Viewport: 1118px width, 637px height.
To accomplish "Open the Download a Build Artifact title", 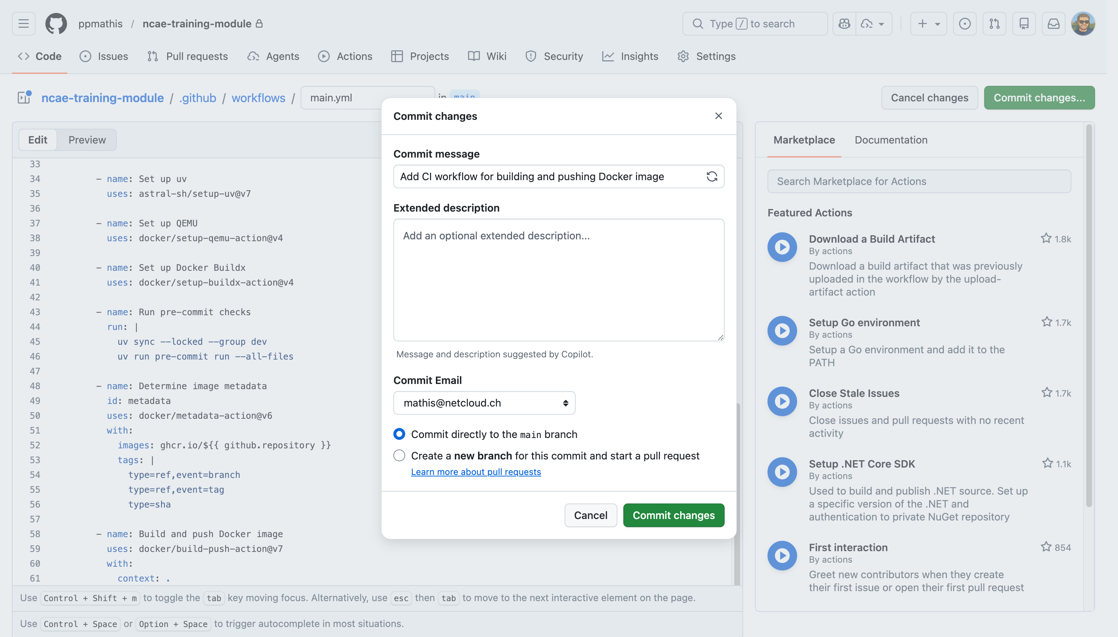I will (871, 239).
